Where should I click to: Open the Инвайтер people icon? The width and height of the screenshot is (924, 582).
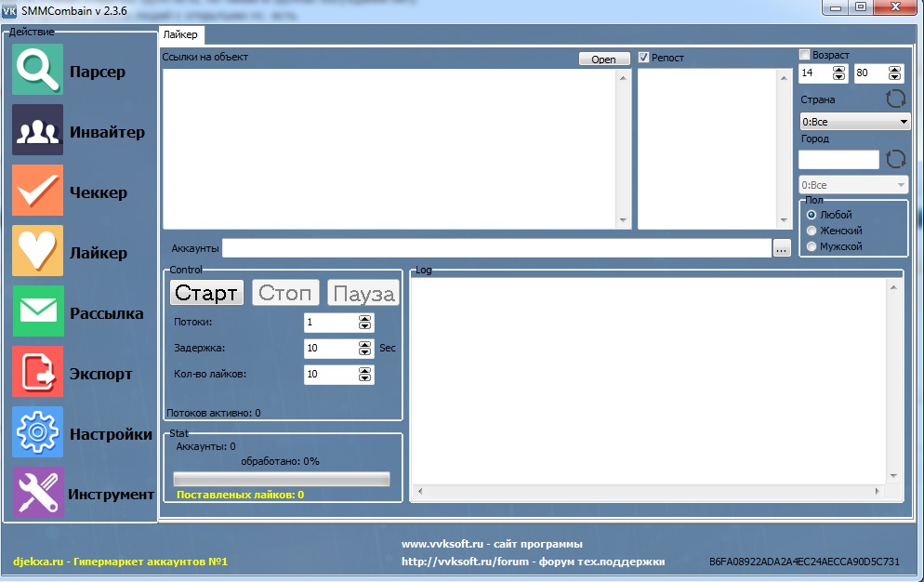coord(37,130)
